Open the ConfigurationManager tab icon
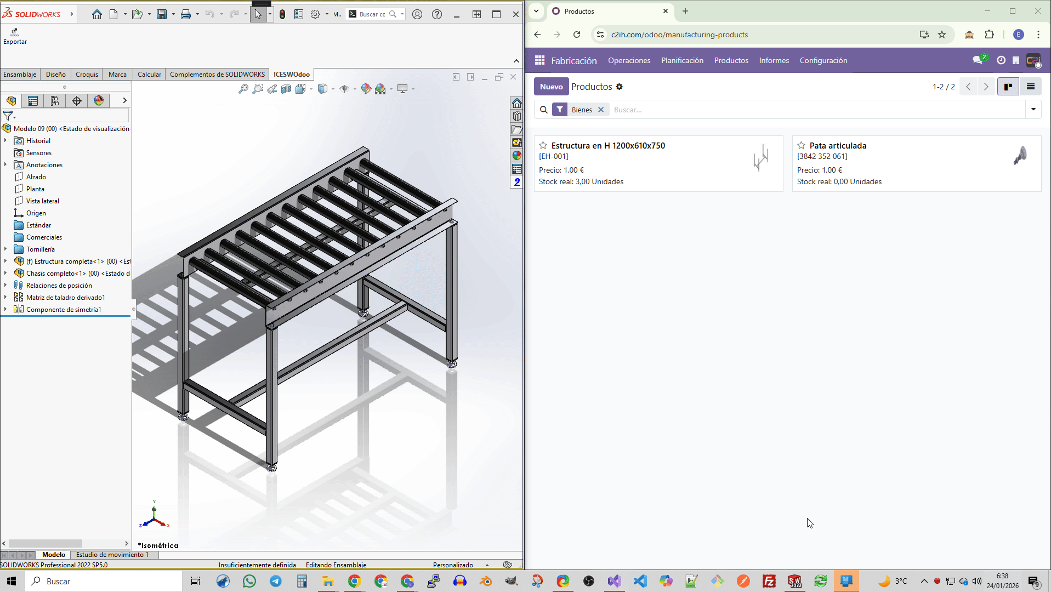The width and height of the screenshot is (1051, 592). pos(55,101)
